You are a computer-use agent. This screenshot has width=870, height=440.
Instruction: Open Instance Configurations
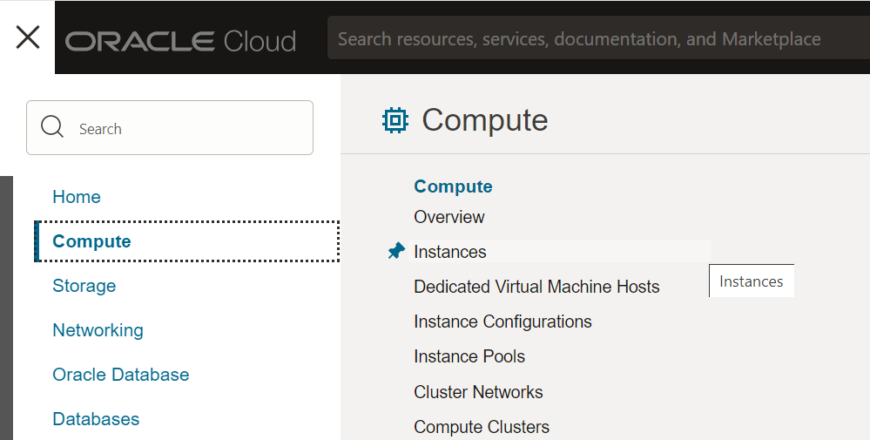tap(502, 322)
